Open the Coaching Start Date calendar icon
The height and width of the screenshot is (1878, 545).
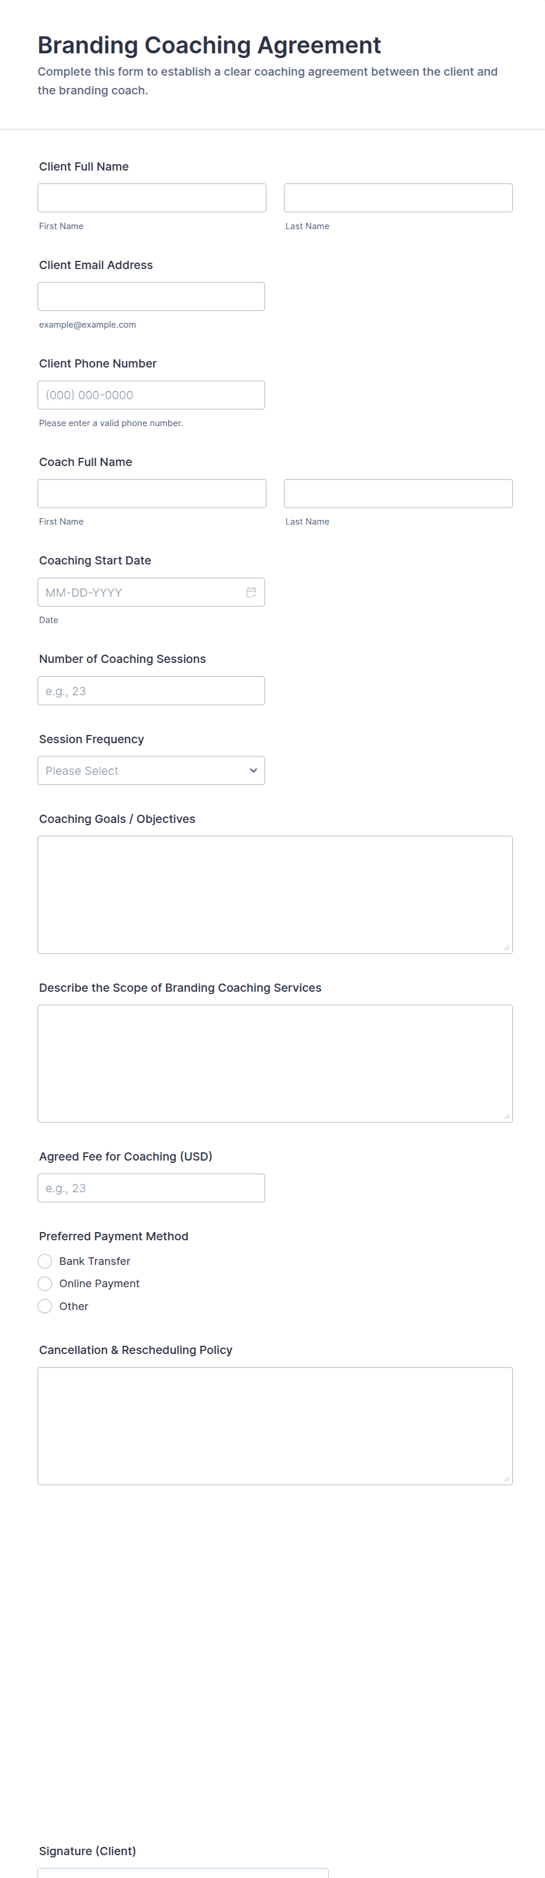click(x=251, y=592)
